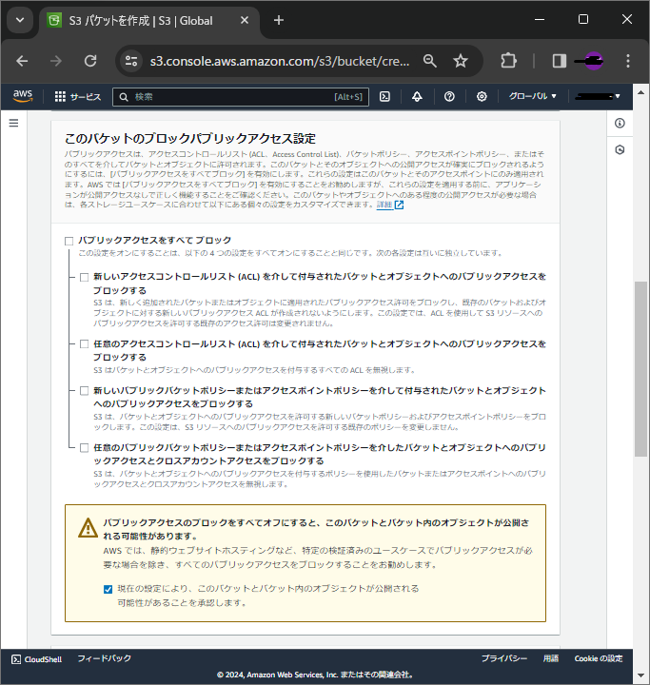Open the CloudShell terminal icon in the top bar
The height and width of the screenshot is (685, 650).
tap(384, 96)
